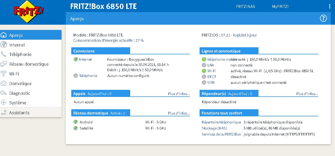
Task: Click the Assistants wizard icon
Action: [4, 113]
